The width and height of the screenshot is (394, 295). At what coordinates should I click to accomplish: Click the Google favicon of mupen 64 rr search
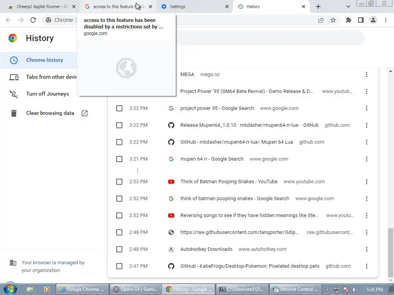[x=171, y=159]
